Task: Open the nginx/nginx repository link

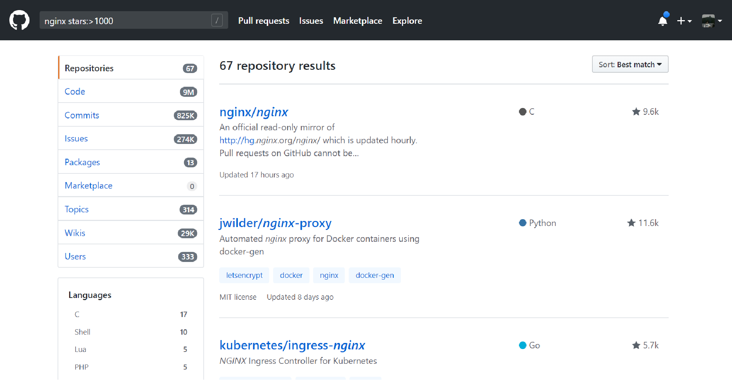Action: click(x=254, y=112)
